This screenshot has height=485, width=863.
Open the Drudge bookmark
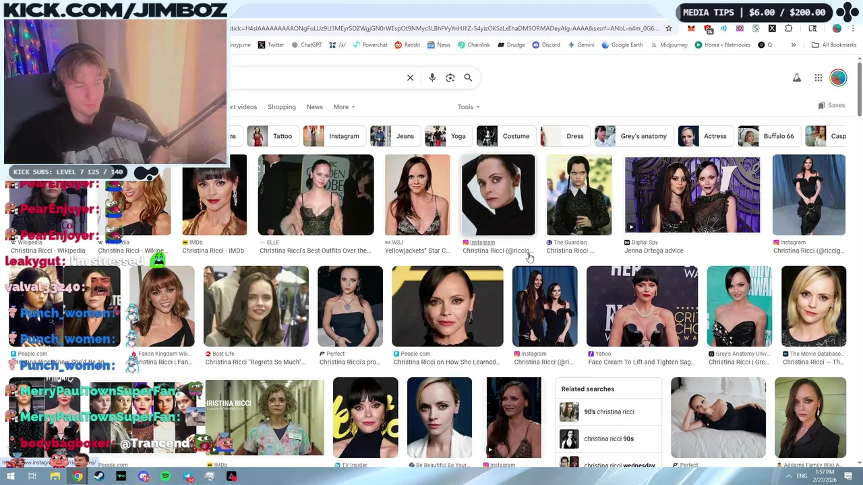511,45
